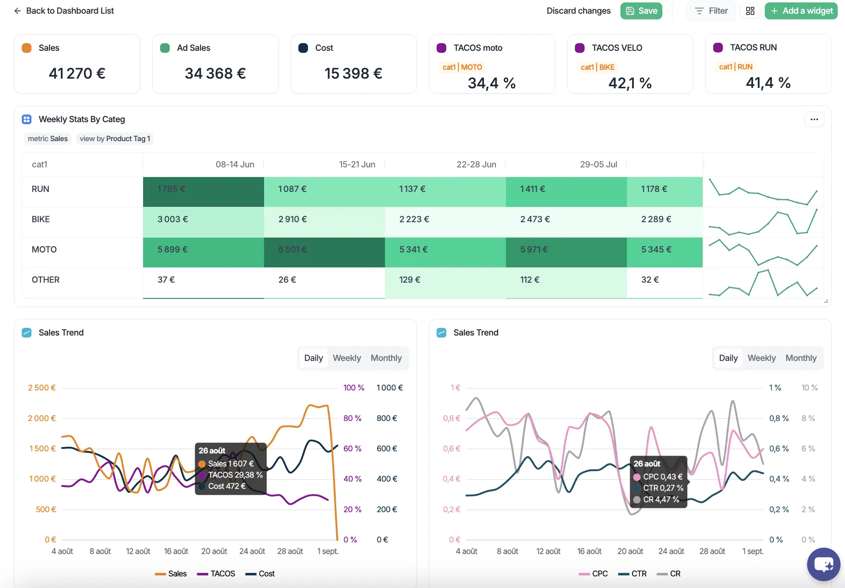Discard changes to the dashboard

point(579,11)
